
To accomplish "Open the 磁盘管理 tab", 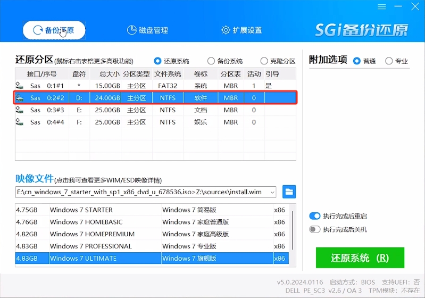I will pos(148,30).
